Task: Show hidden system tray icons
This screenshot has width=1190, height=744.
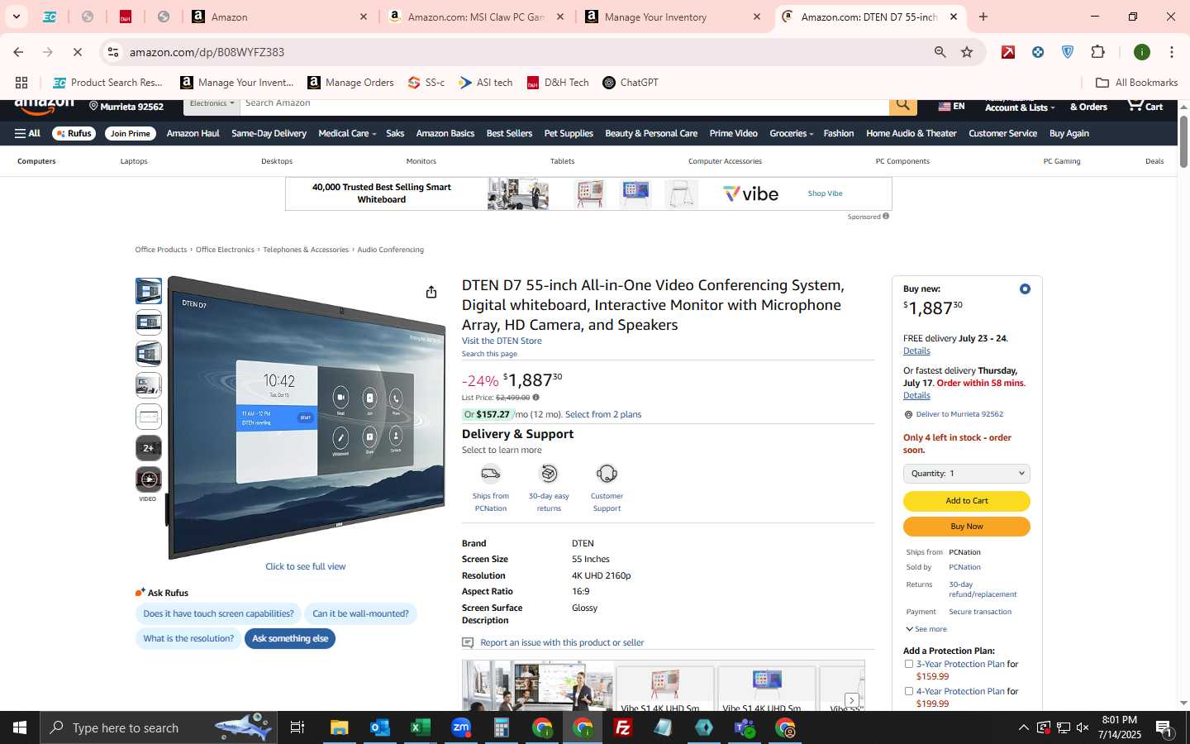Action: (1023, 727)
